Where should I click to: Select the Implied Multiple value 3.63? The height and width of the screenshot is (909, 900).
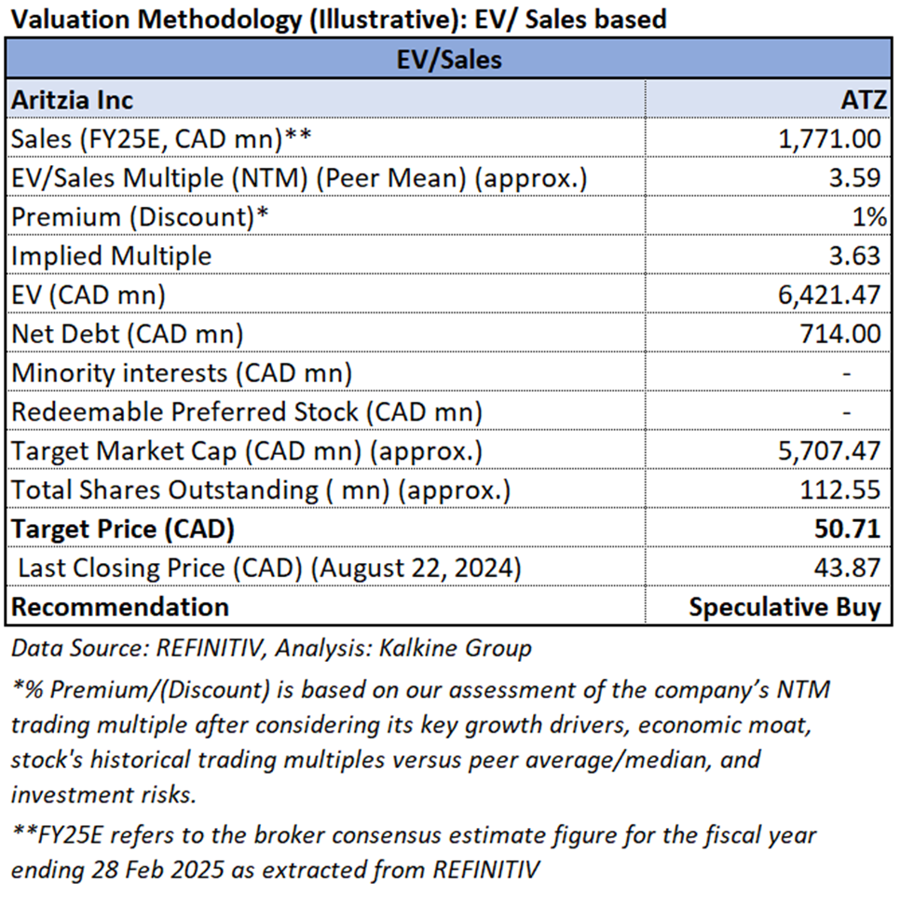tap(856, 255)
